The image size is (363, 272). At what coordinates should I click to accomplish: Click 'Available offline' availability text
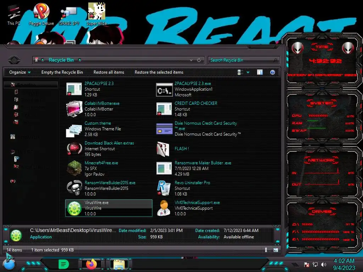click(x=239, y=237)
